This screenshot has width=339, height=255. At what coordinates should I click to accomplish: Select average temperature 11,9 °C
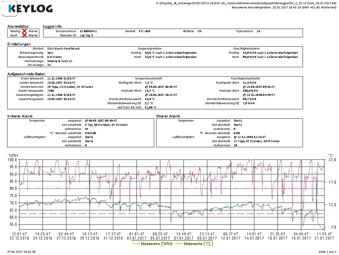[150, 99]
